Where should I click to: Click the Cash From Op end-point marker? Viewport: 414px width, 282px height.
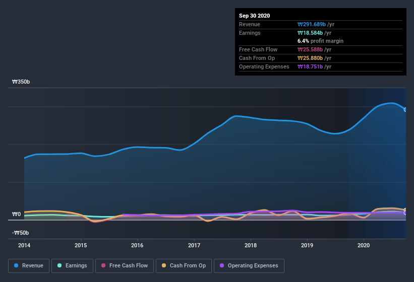(x=405, y=210)
